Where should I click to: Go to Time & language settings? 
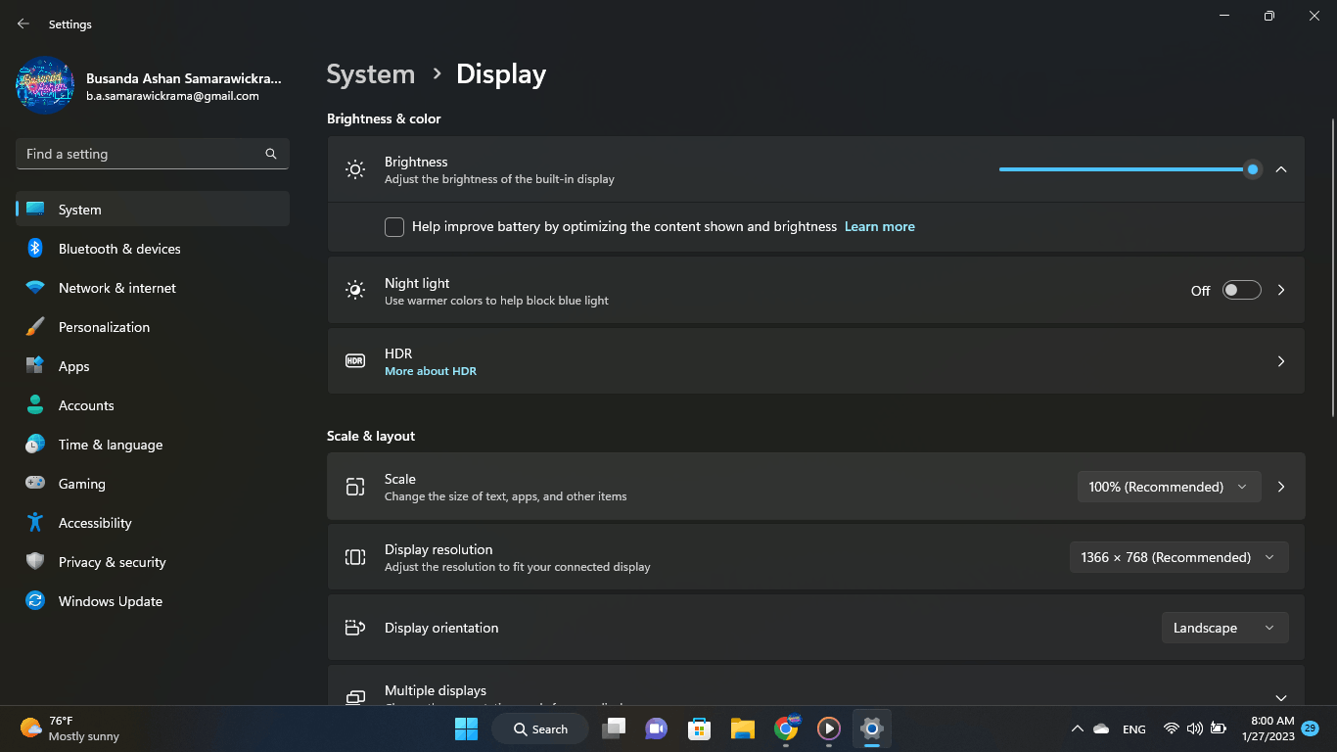[111, 445]
